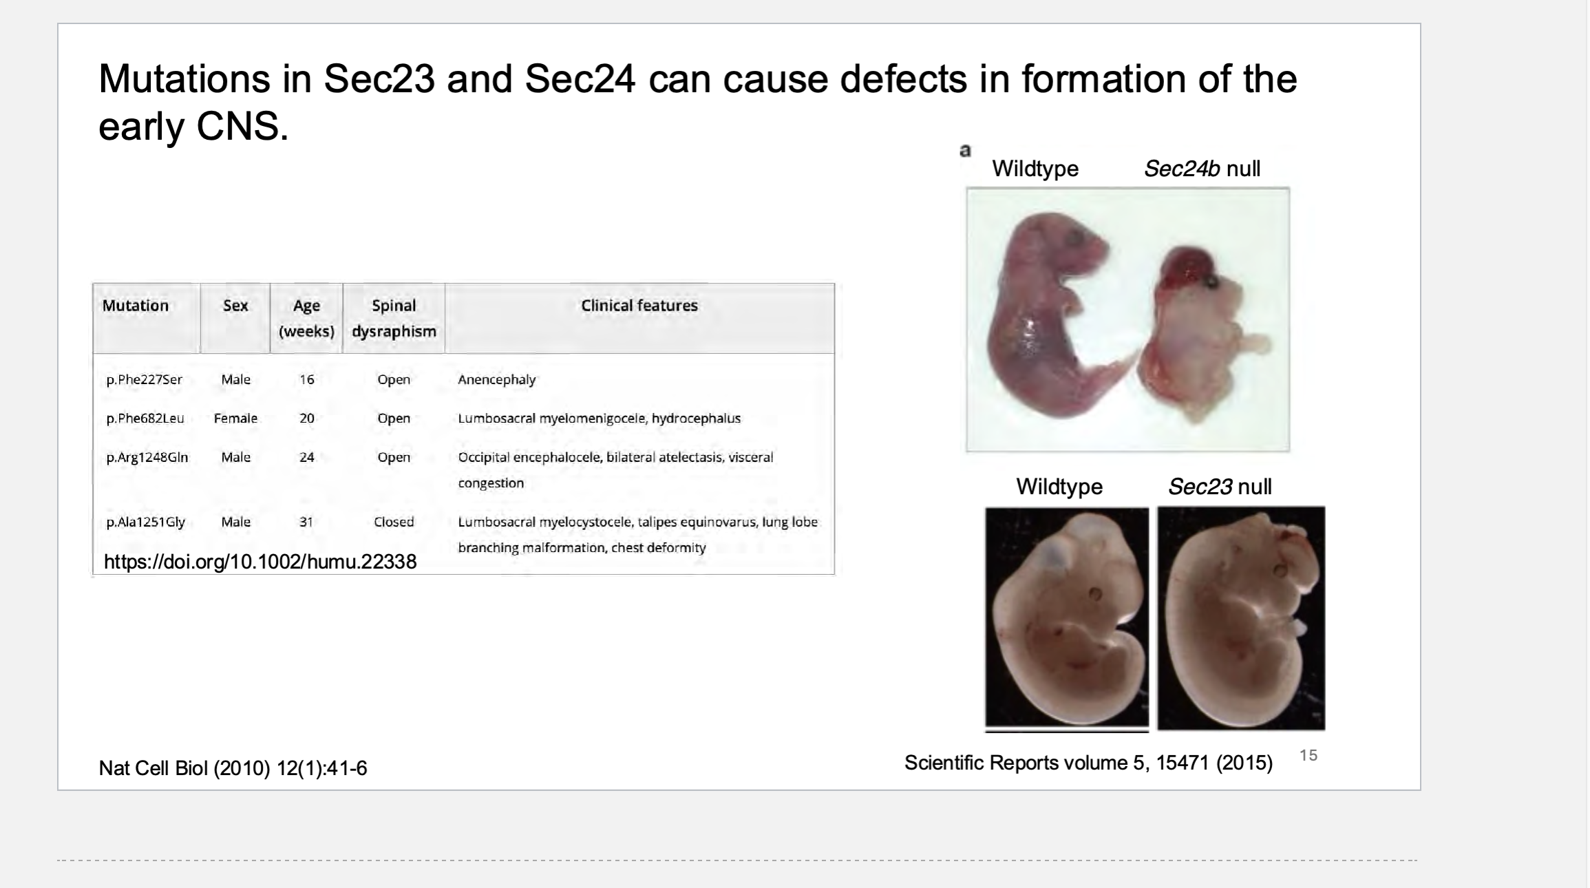Image resolution: width=1590 pixels, height=888 pixels.
Task: Select the p.Phe227Ser mutation row
Action: click(463, 379)
